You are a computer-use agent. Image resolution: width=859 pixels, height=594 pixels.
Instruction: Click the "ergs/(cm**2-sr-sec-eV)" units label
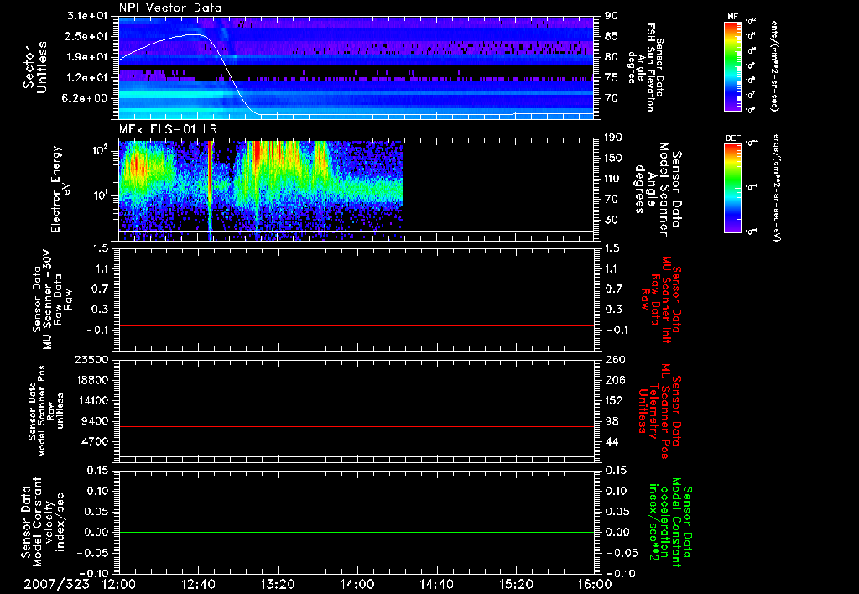coord(775,187)
